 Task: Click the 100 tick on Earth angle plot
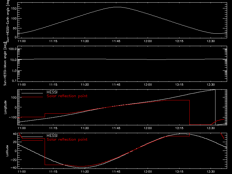tap(14, 19)
